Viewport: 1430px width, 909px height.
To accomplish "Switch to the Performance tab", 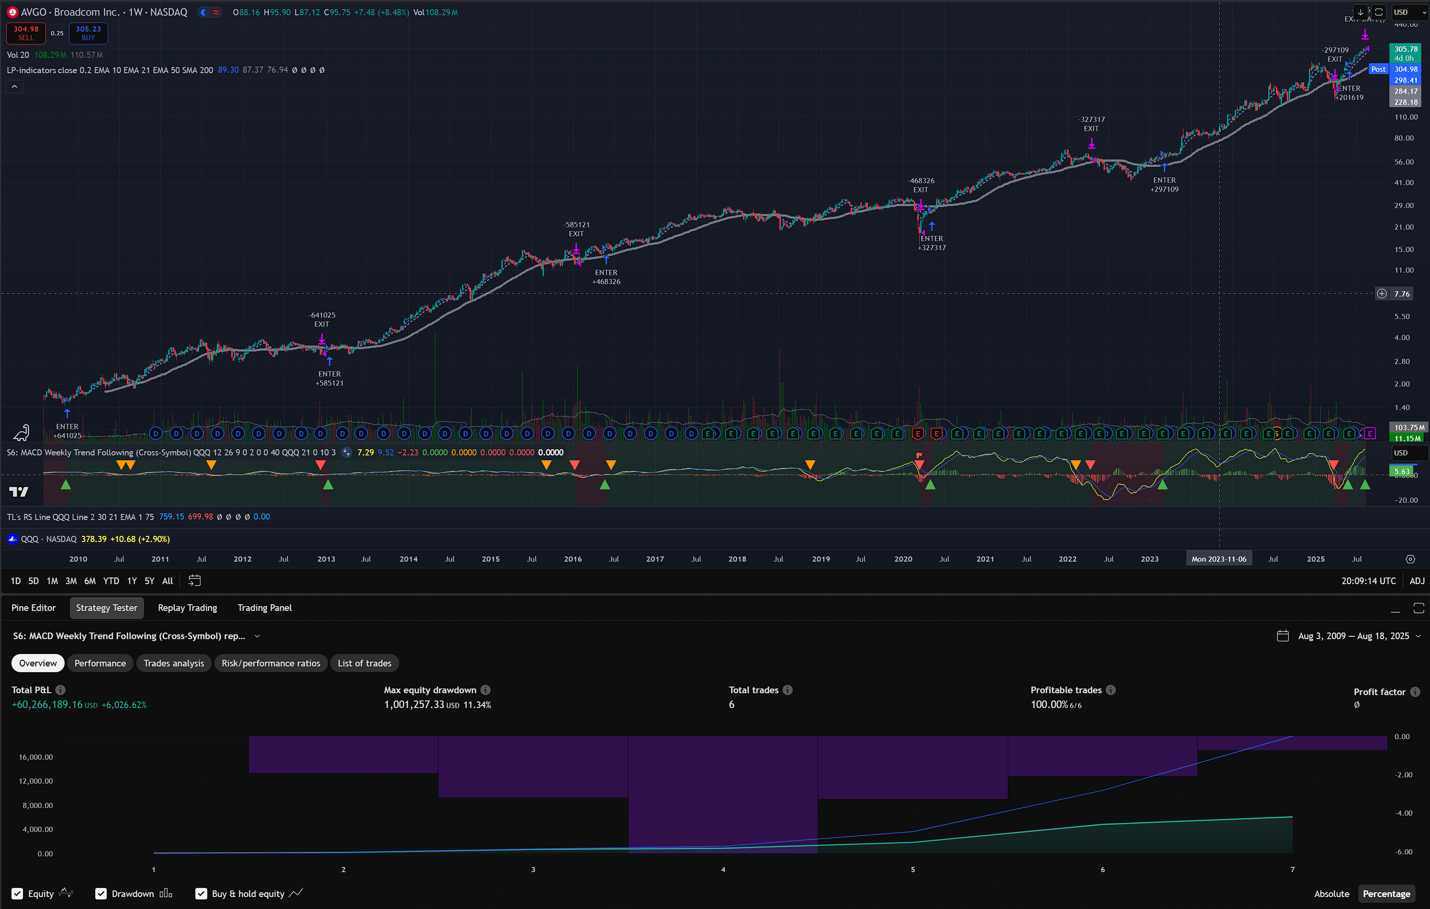I will [100, 663].
